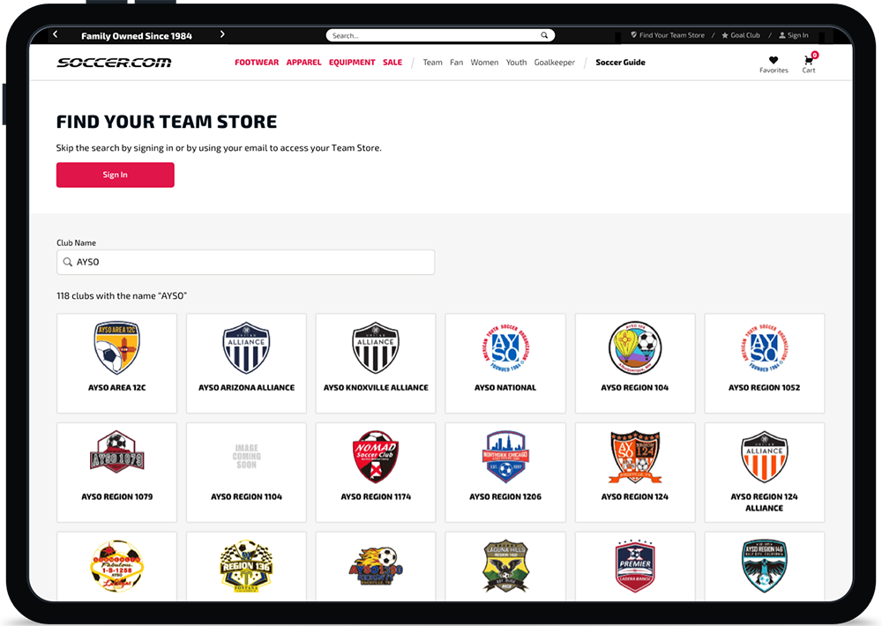Focus the Club Name input field
882x626 pixels.
point(245,262)
